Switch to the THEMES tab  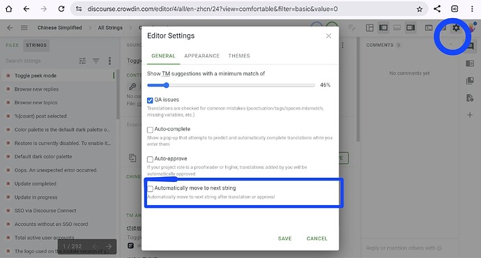tap(239, 56)
